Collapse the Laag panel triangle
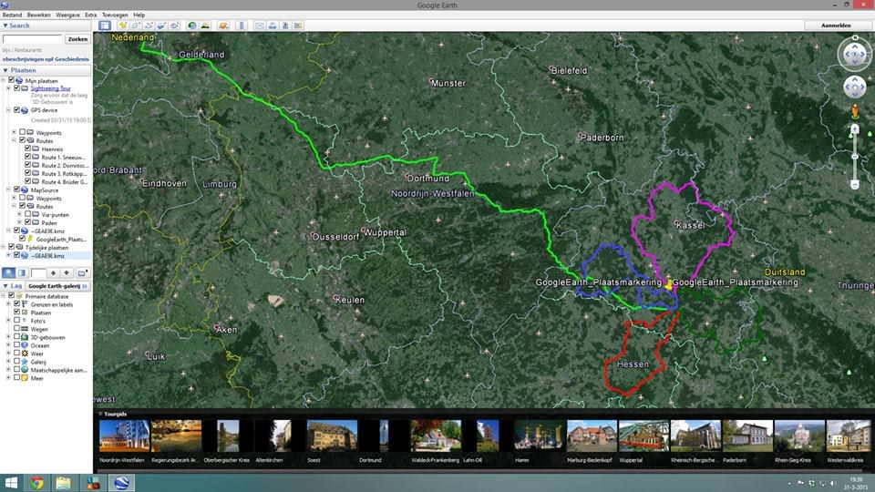Image resolution: width=875 pixels, height=492 pixels. click(5, 285)
